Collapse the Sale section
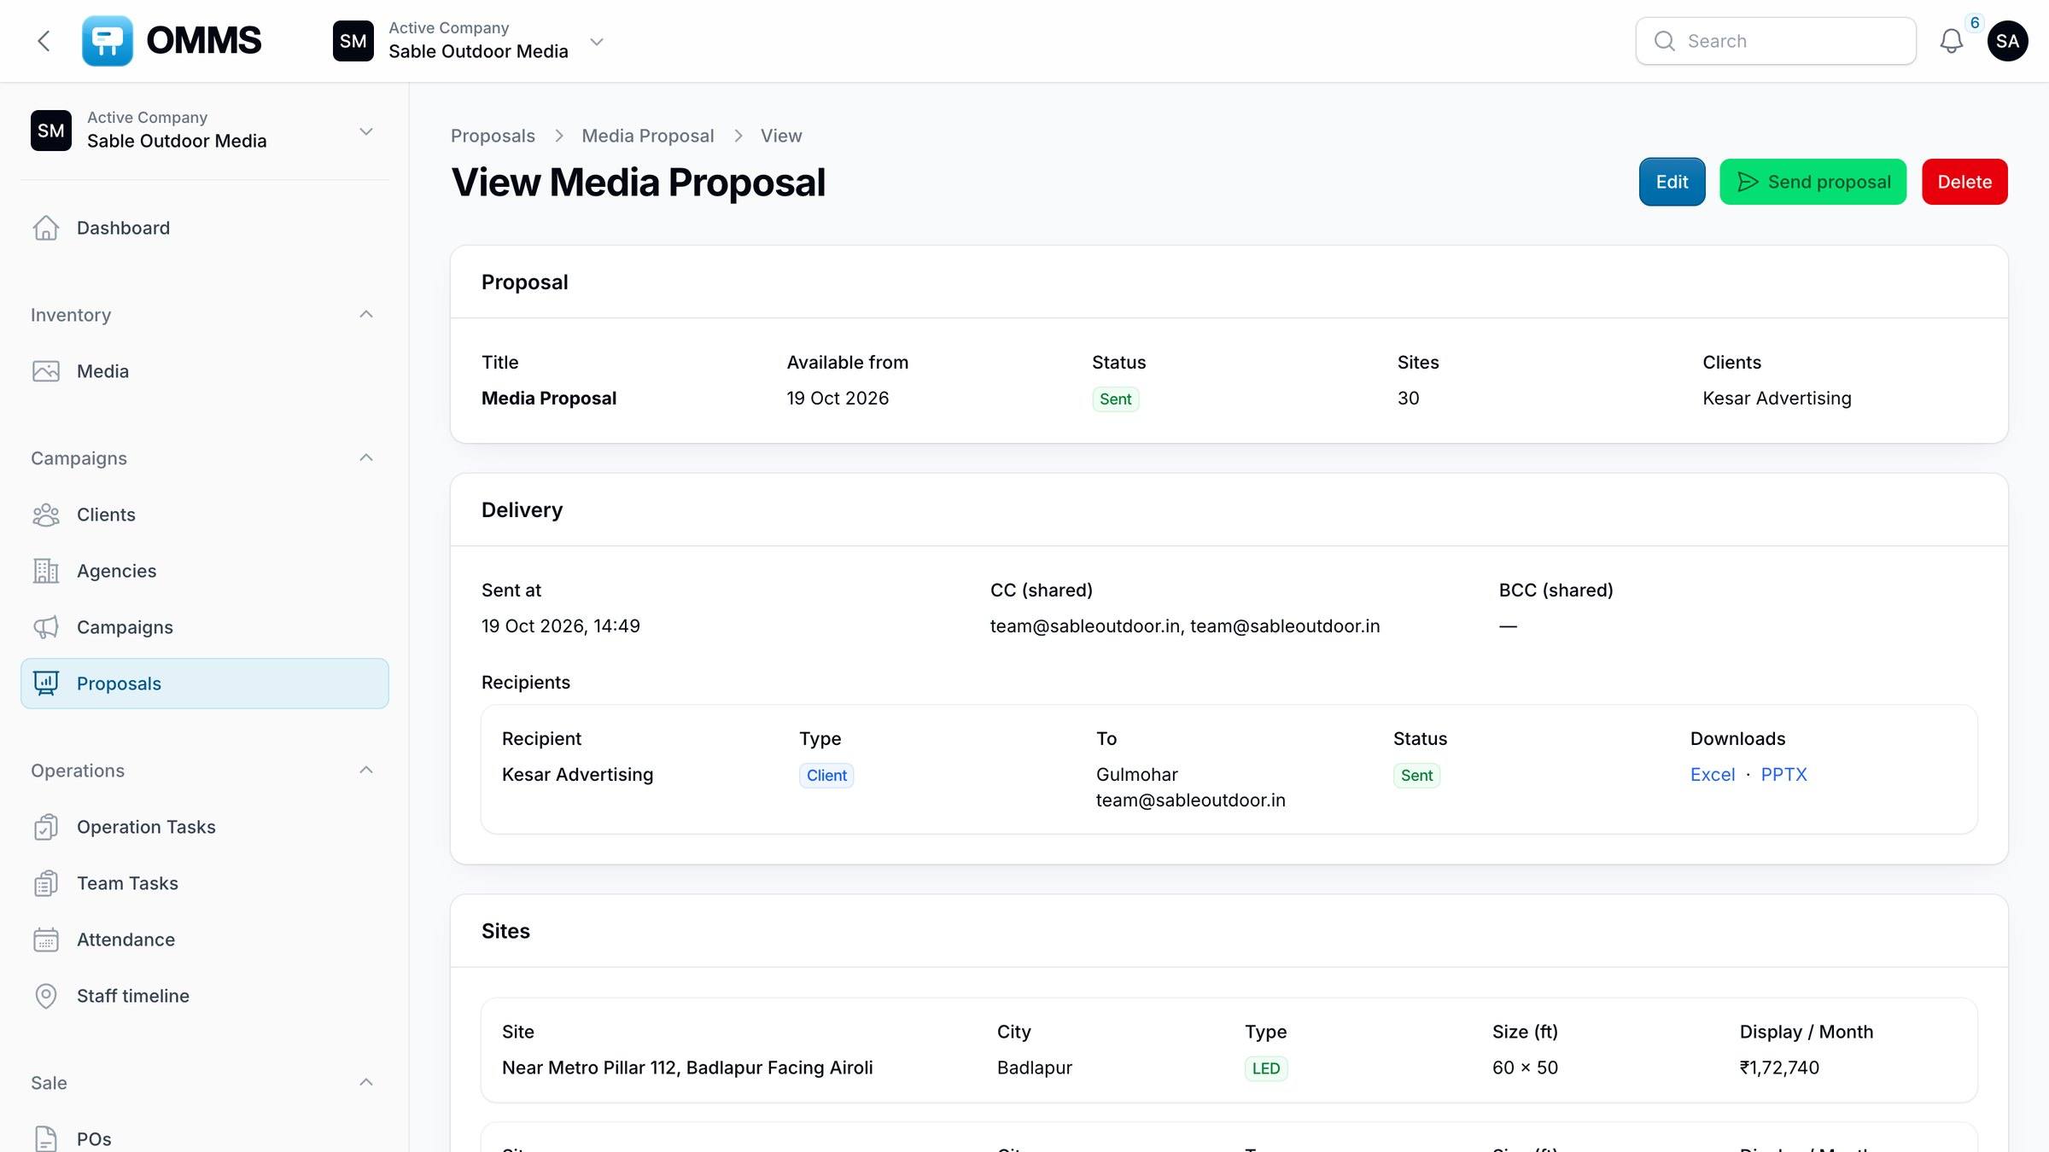 [366, 1083]
